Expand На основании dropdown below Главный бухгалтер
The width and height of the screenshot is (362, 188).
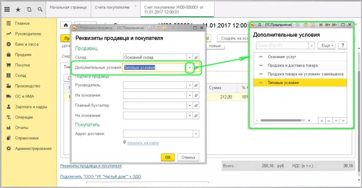coord(189,116)
